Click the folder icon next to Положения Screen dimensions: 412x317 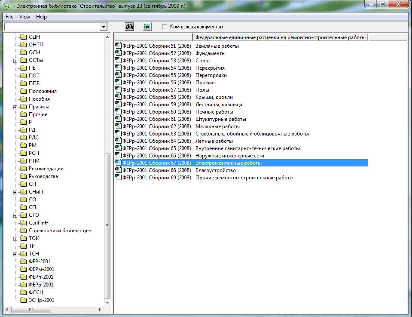[24, 91]
